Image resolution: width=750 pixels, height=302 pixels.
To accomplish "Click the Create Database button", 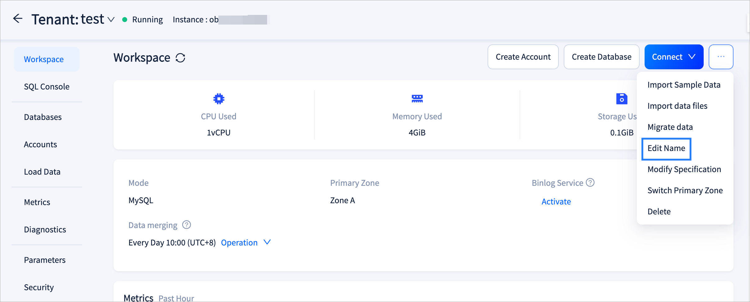I will 601,57.
